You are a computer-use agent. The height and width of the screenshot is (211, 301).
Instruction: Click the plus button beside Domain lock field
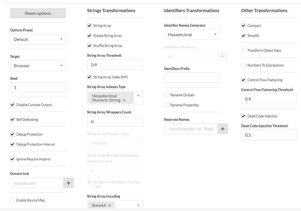[68, 183]
